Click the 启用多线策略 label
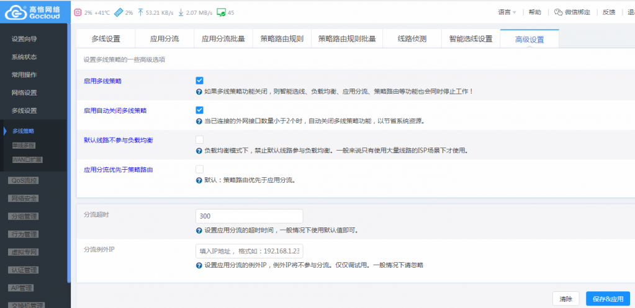 [103, 81]
